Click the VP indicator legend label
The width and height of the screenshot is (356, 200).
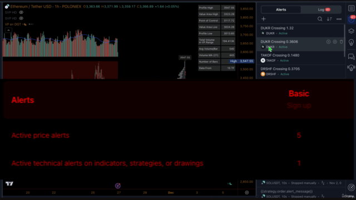pos(13,24)
